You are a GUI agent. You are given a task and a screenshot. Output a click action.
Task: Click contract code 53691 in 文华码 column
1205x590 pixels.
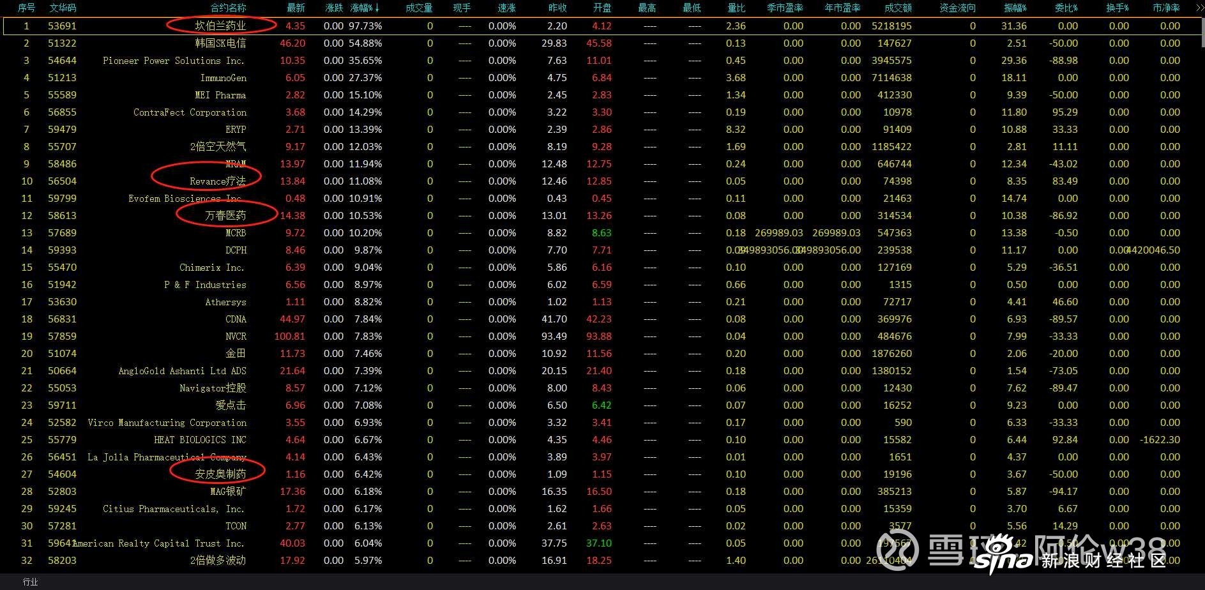click(62, 26)
